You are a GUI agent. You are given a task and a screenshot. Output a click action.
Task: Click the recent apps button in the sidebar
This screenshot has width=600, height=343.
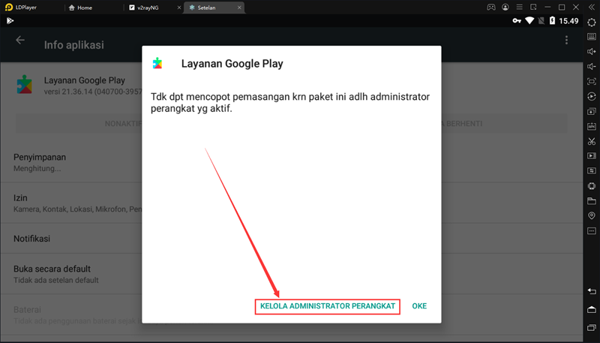click(592, 327)
